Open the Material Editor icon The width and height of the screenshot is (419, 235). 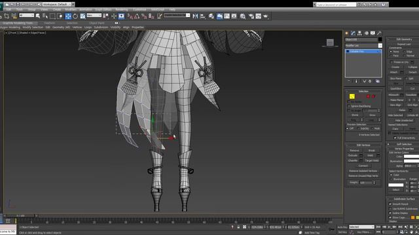click(243, 16)
